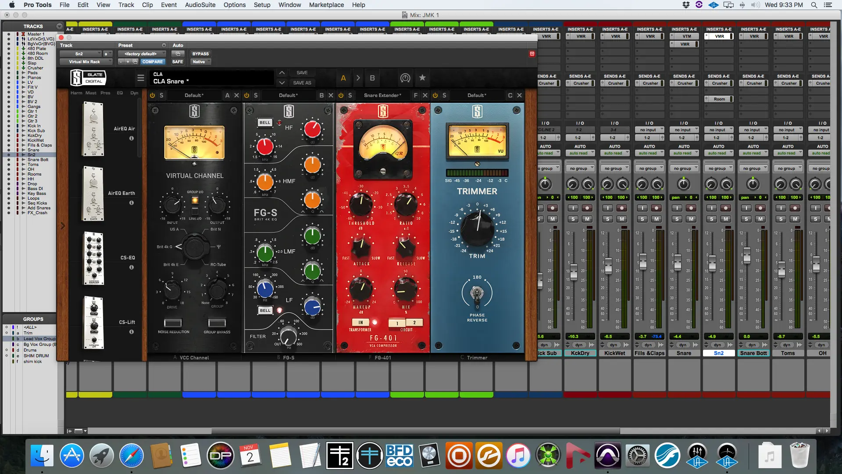Select the previous preset with up chevron

click(x=282, y=73)
